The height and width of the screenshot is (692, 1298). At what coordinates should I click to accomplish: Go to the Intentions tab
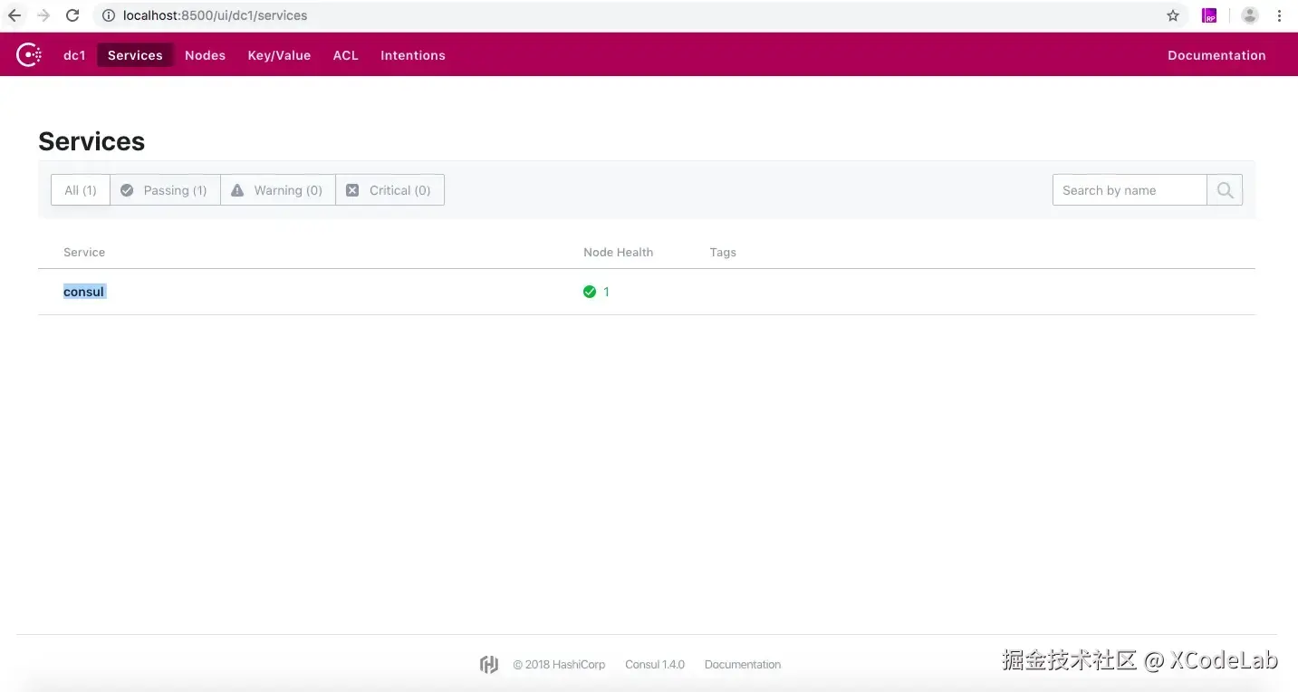point(413,55)
